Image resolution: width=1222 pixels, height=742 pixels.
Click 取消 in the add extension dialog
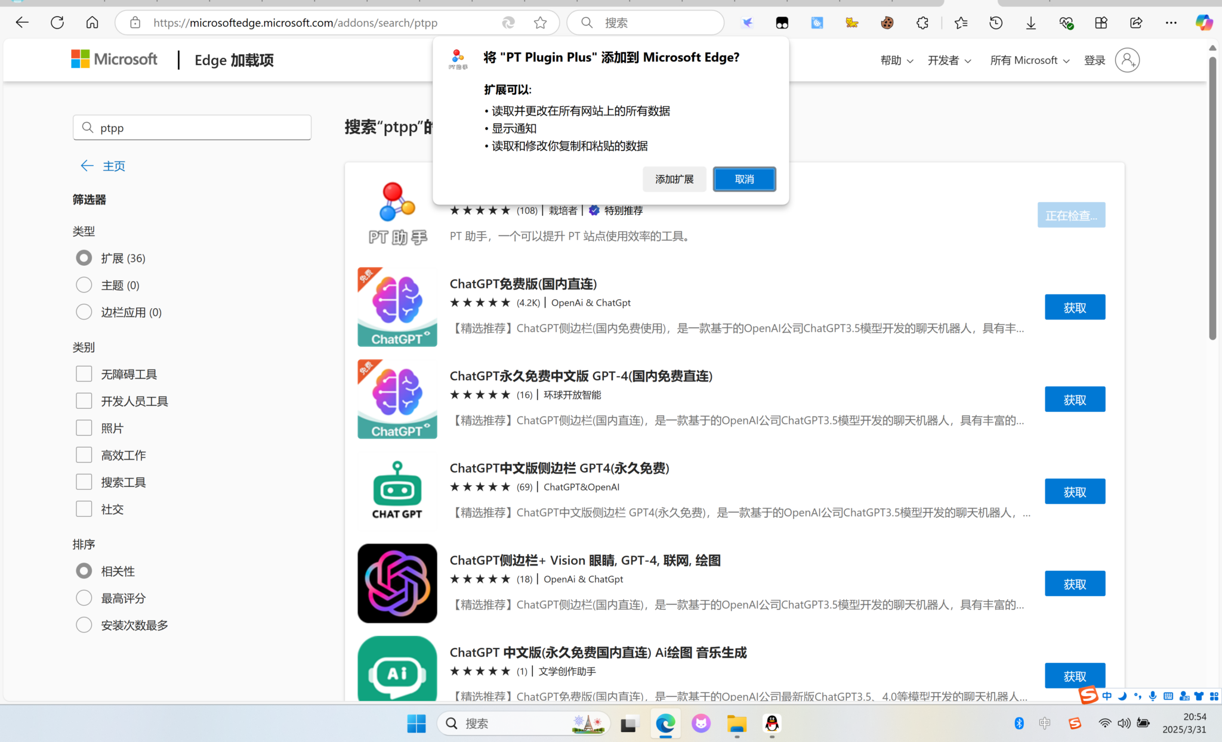coord(744,179)
